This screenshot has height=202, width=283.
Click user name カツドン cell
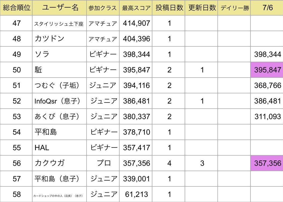point(59,39)
